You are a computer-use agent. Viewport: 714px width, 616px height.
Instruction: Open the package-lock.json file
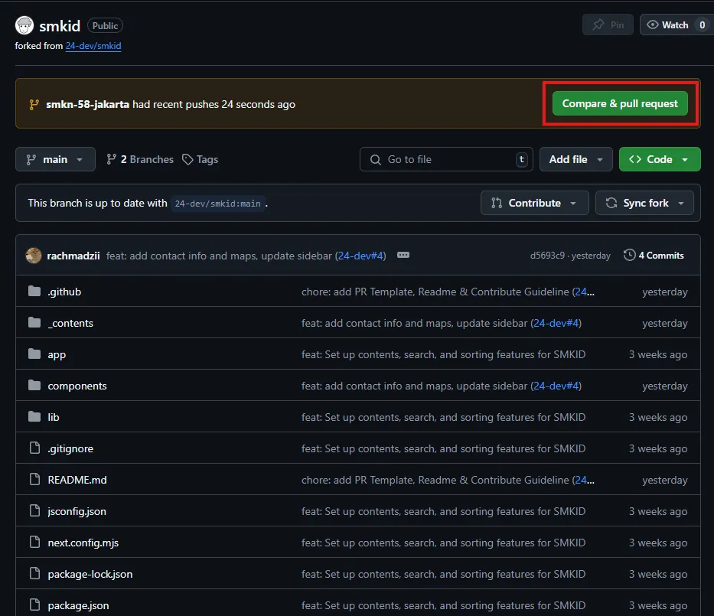(x=90, y=575)
